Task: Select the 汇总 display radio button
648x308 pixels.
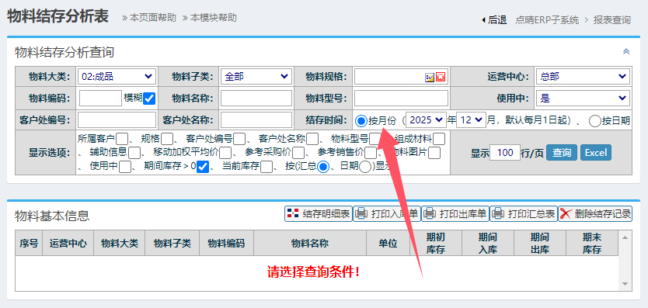Action: pyautogui.click(x=323, y=167)
